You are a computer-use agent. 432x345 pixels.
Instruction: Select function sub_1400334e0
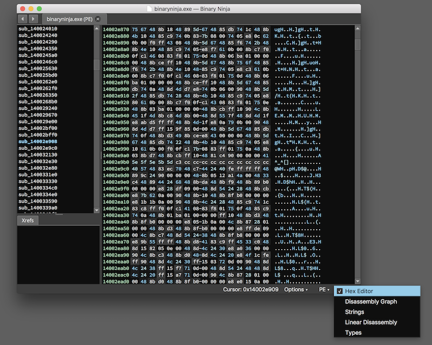pos(38,195)
